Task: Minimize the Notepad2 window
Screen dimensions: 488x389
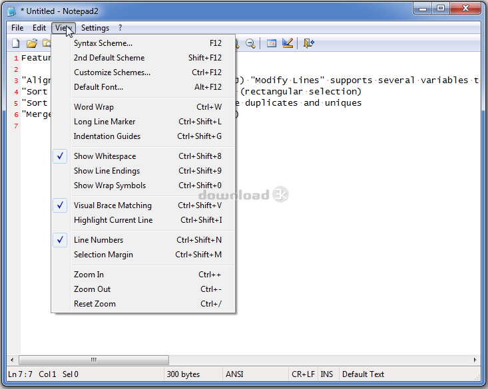Action: coord(423,9)
